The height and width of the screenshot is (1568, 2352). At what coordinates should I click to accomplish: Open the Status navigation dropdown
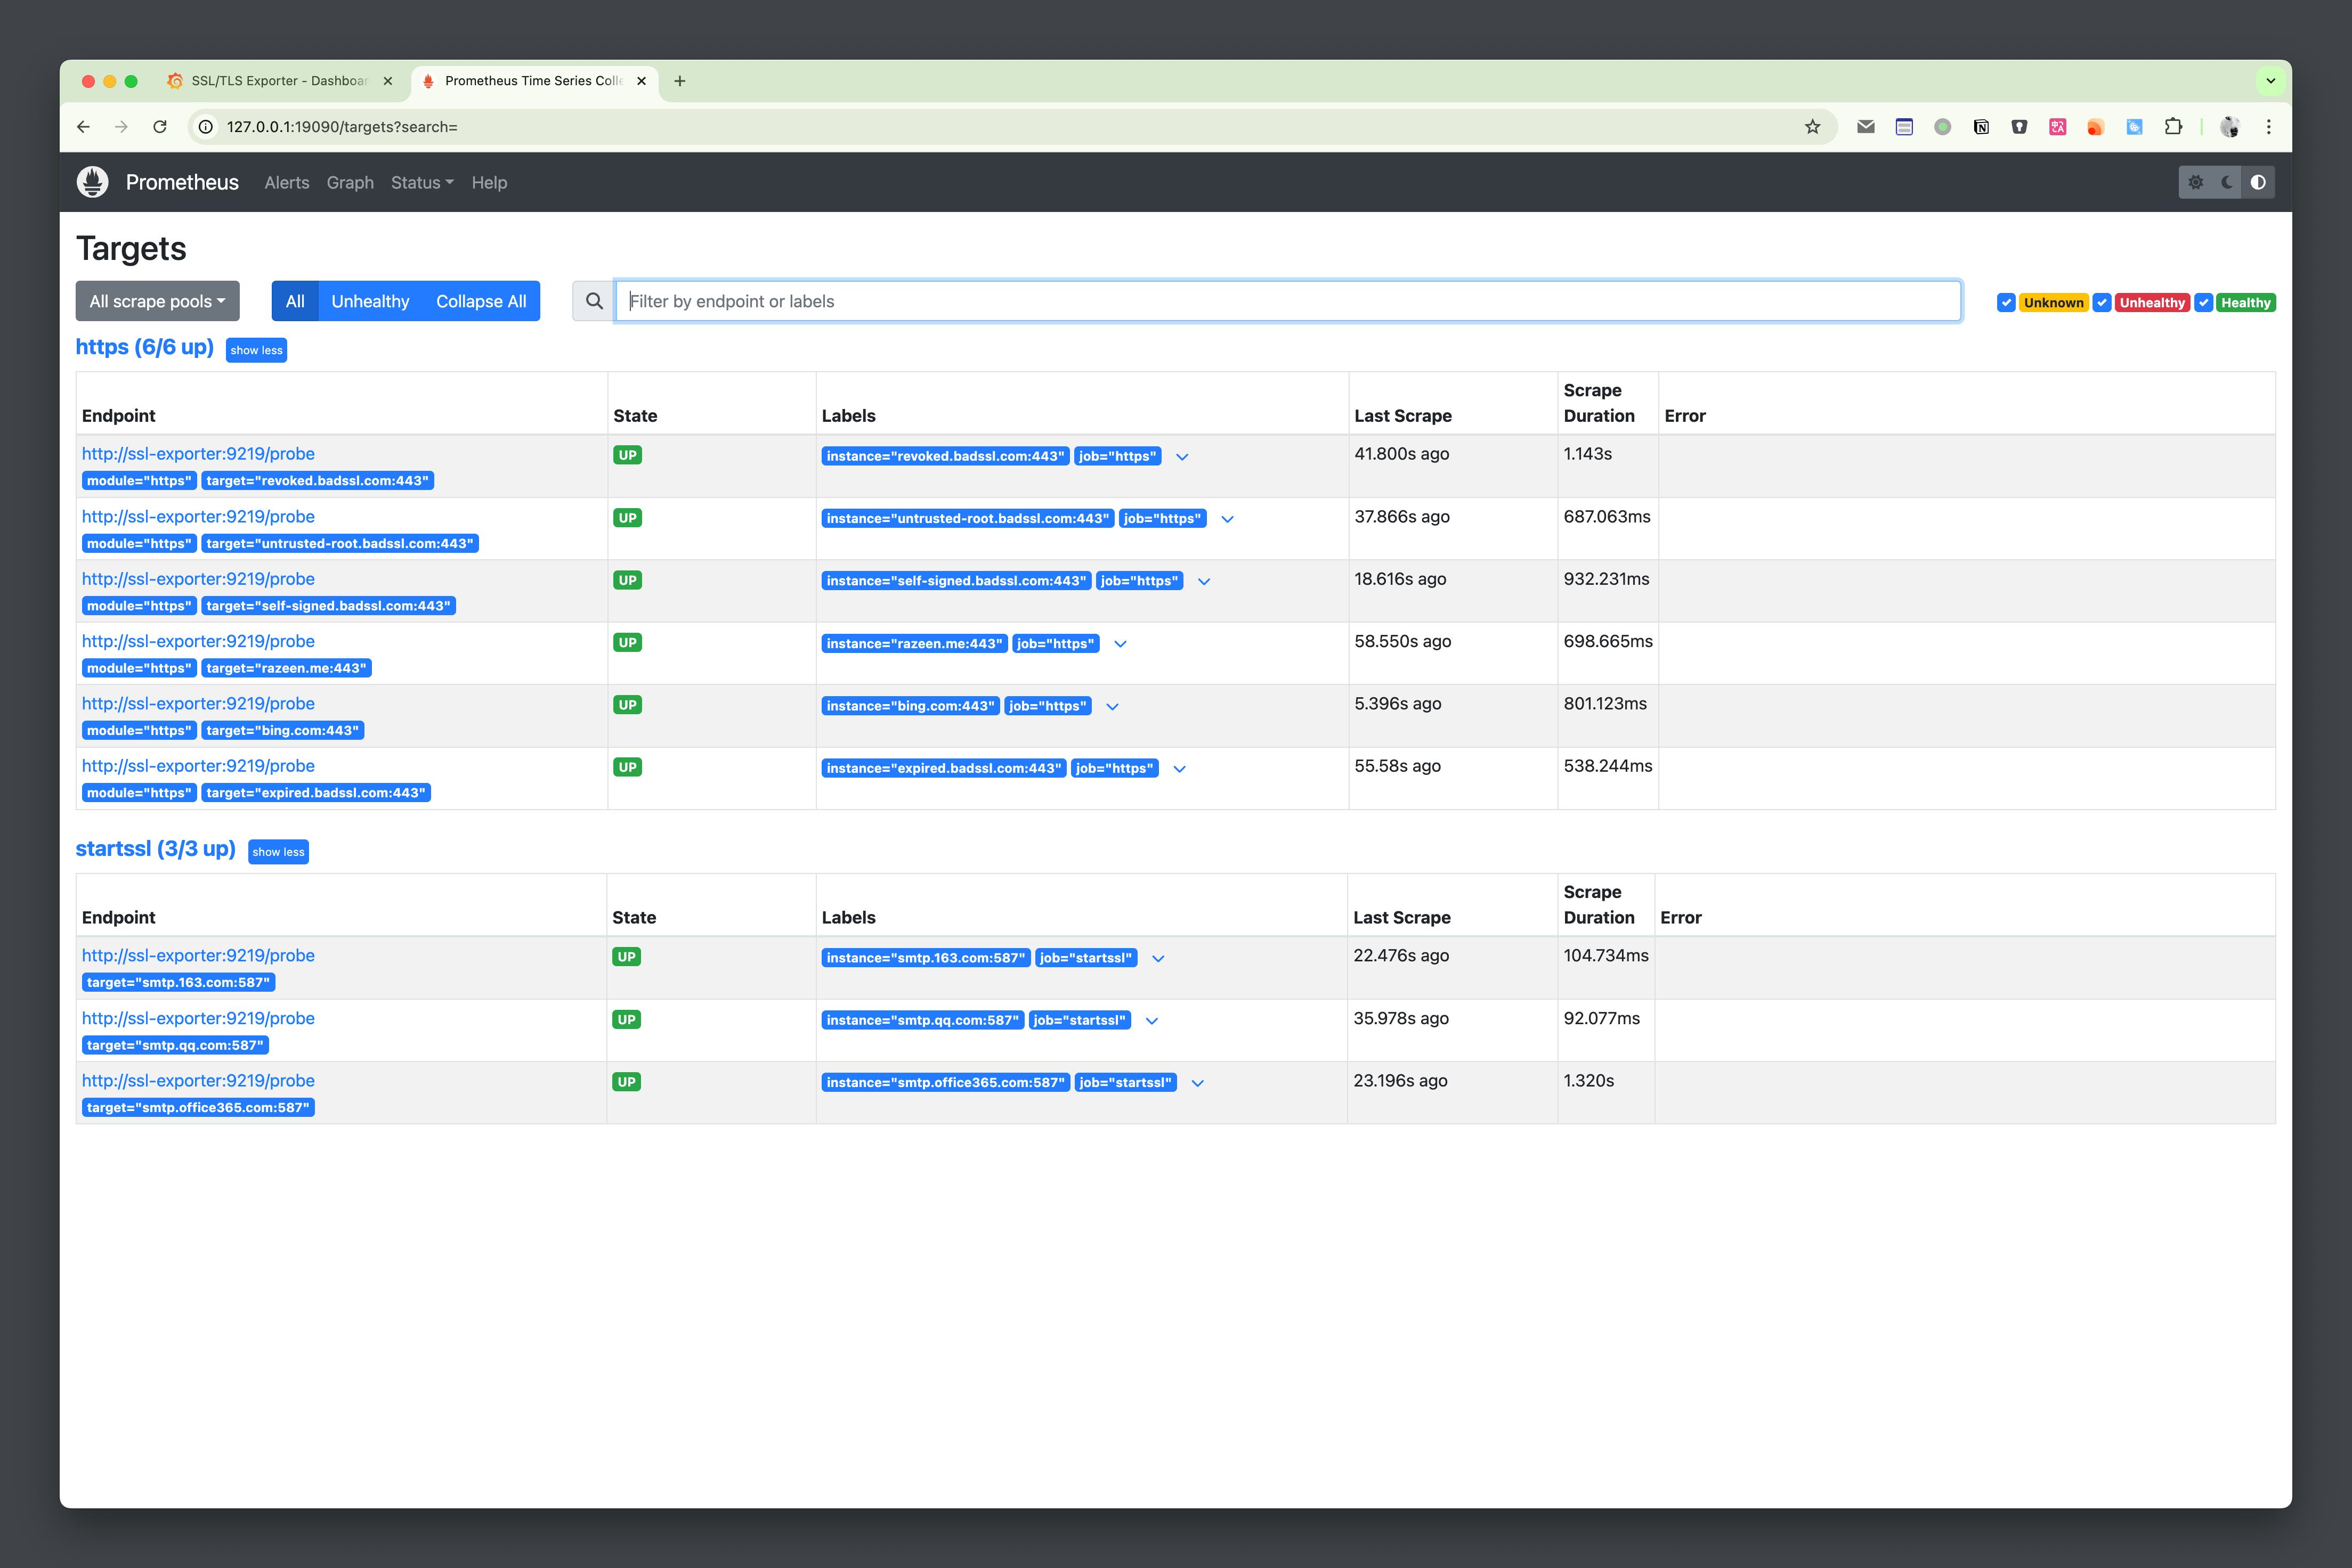point(422,182)
